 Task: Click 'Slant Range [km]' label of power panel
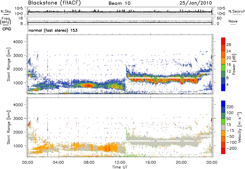(x=9, y=64)
